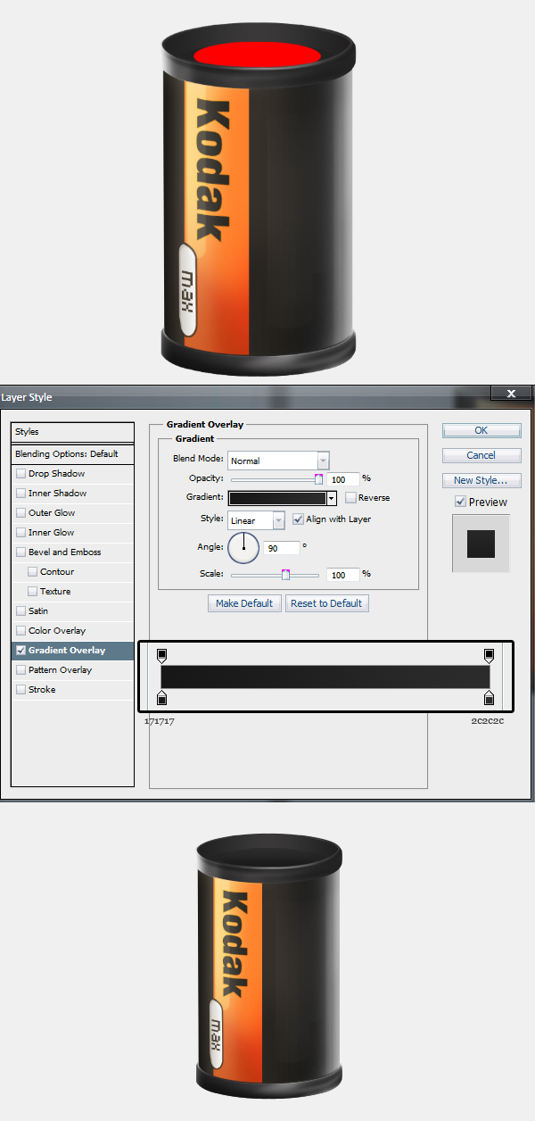Select the right color stop 2c2c2c
Image resolution: width=535 pixels, height=1121 pixels.
pos(489,698)
